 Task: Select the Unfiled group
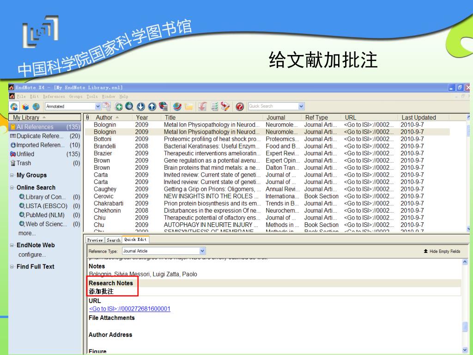pos(45,154)
